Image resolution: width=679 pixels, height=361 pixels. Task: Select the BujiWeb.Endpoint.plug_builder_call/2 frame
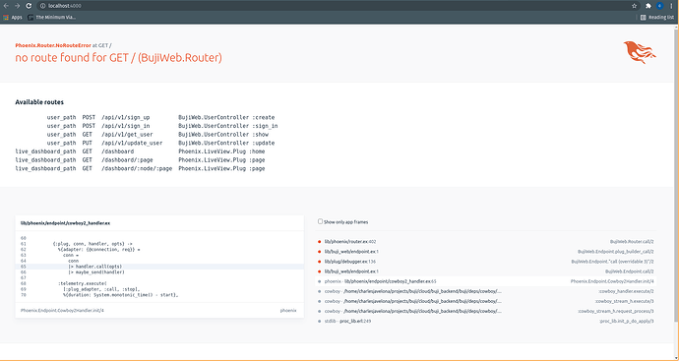point(485,252)
